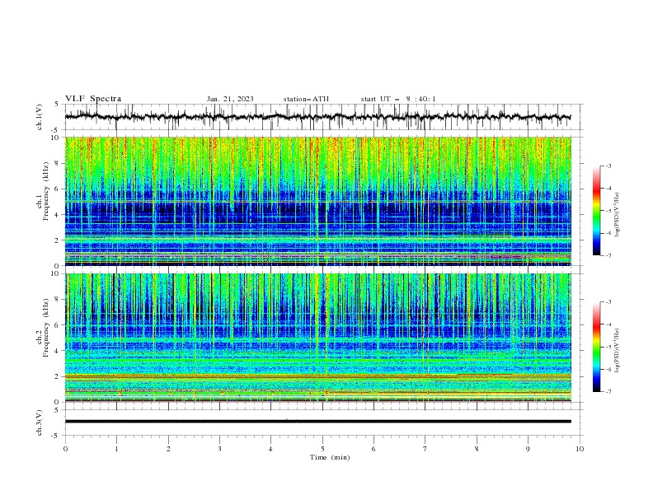653x504 pixels.
Task: Click the time axis tick label '5'
Action: point(322,449)
